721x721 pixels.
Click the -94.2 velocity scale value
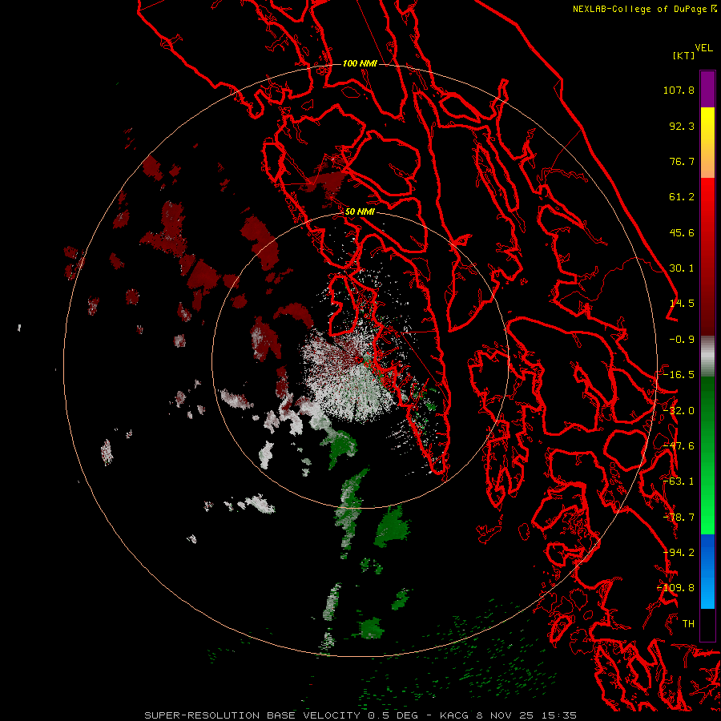click(679, 553)
